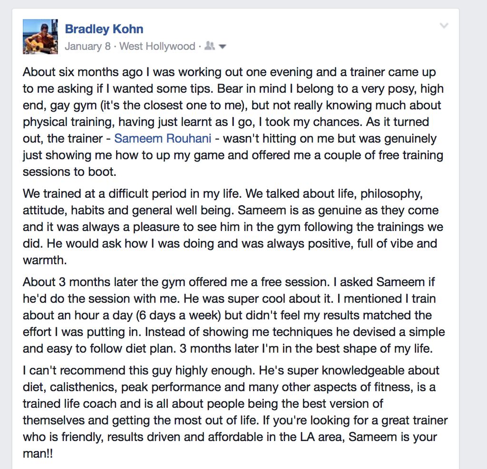Click the Bradley Kohn author name
Screen dimensions: 487x469
104,29
